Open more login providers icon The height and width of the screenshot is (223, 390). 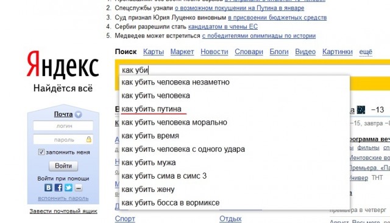(79, 188)
